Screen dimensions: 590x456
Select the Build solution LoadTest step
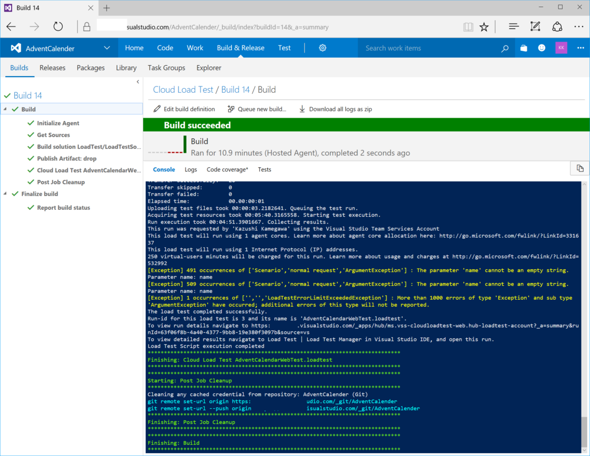pos(89,147)
